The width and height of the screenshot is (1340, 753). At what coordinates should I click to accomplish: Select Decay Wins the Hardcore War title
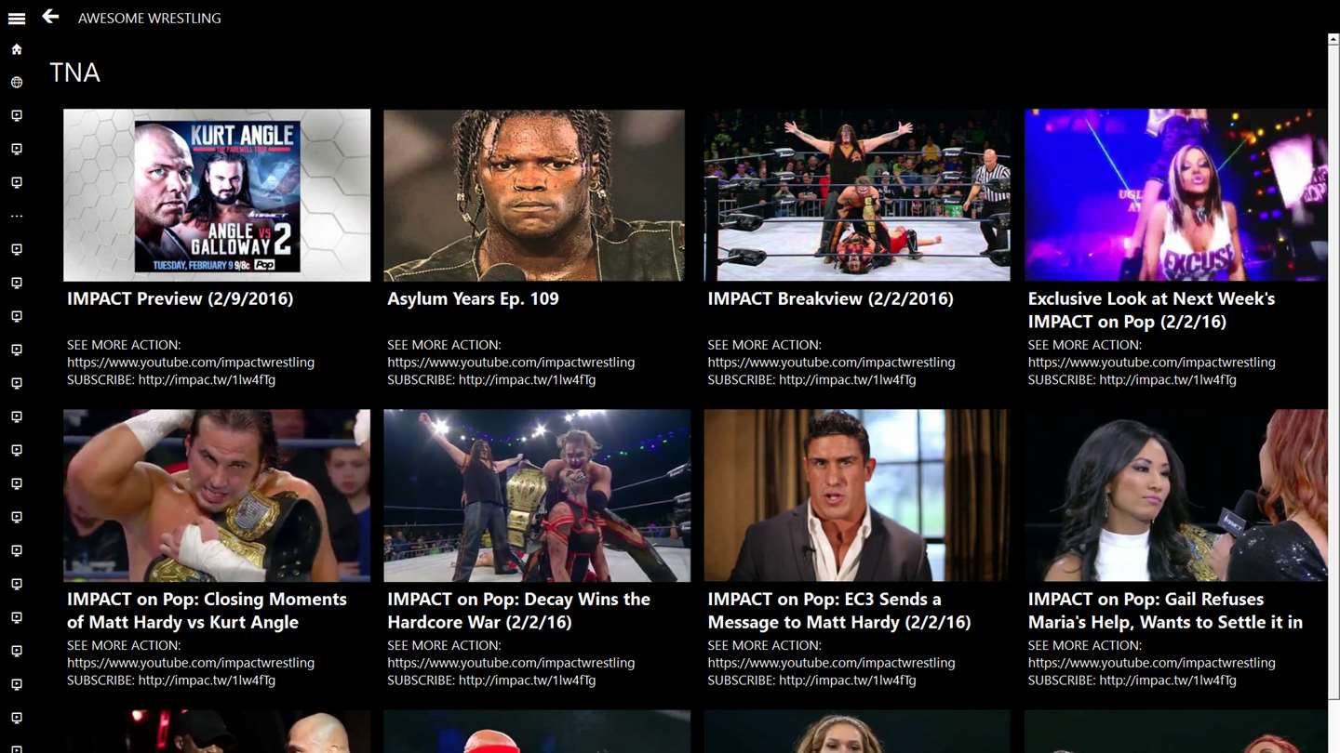click(519, 611)
